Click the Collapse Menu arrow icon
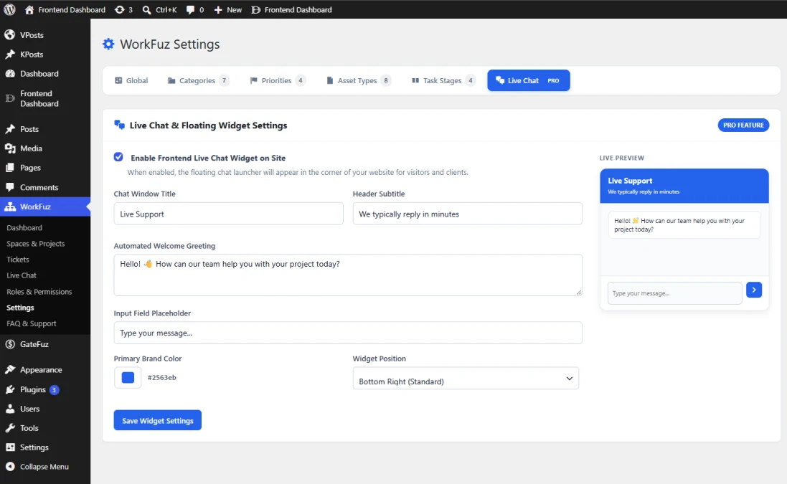787x484 pixels. [9, 467]
